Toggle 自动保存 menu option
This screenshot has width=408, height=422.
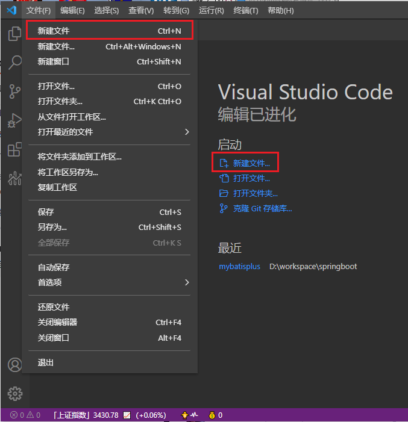click(x=110, y=267)
